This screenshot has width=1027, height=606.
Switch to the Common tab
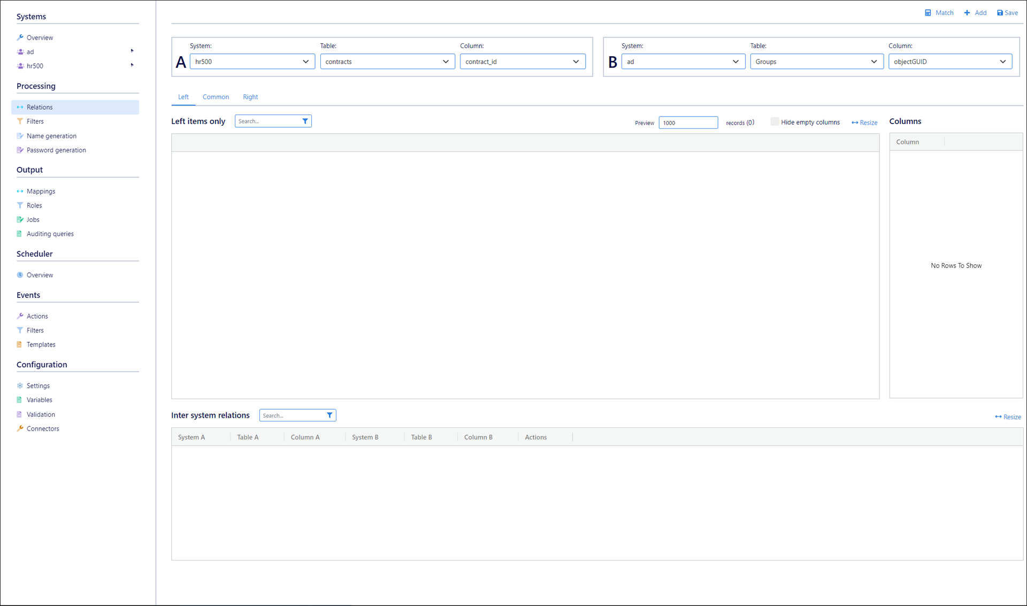(216, 97)
